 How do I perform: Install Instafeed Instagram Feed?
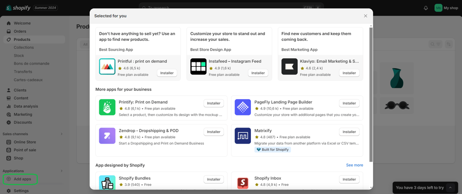coord(258,73)
